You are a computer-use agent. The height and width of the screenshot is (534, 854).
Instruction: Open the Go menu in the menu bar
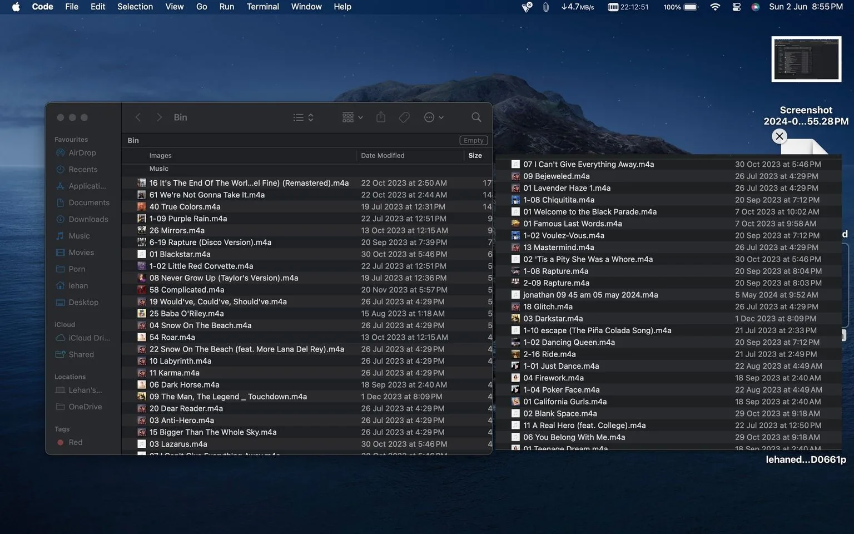(x=201, y=7)
